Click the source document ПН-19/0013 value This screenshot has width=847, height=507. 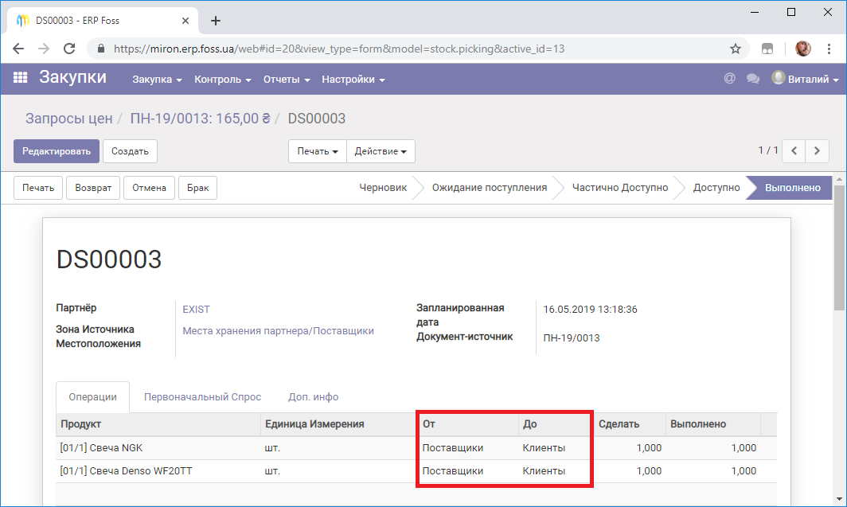pyautogui.click(x=572, y=338)
